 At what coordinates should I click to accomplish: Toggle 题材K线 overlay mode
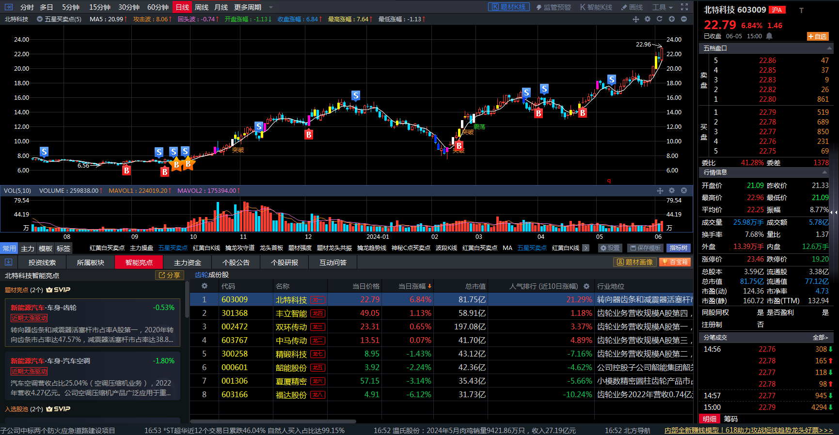coord(509,7)
